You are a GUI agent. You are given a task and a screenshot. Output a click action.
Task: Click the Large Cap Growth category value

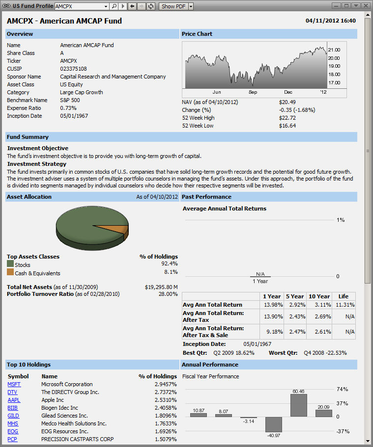coord(82,92)
